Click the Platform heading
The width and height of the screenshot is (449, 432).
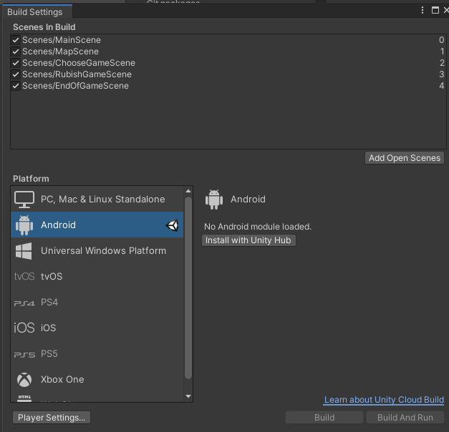click(x=31, y=179)
